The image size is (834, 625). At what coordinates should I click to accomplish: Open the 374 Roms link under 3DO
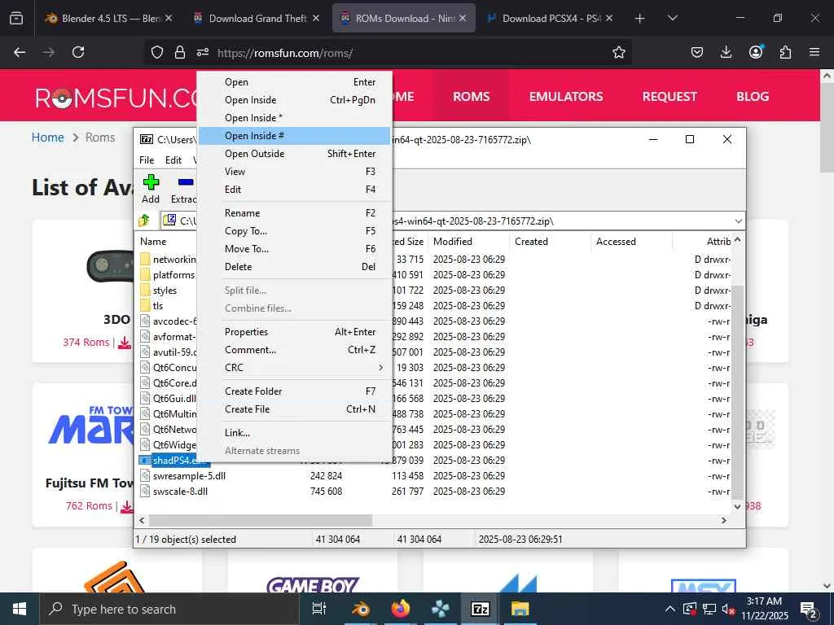coord(86,343)
